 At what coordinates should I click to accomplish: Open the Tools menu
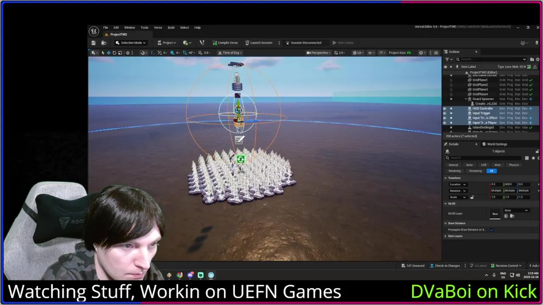tap(144, 28)
